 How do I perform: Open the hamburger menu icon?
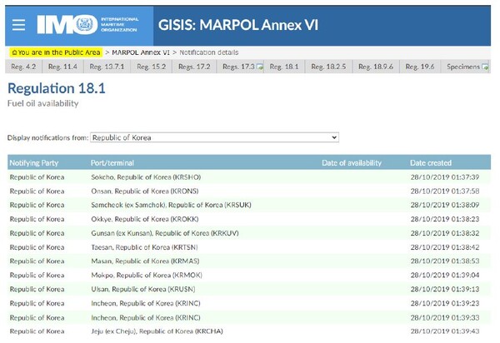(x=17, y=22)
